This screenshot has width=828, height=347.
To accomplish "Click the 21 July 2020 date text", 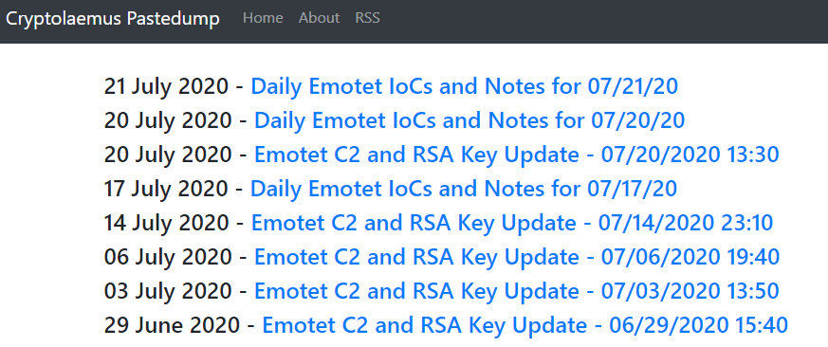I will pyautogui.click(x=166, y=86).
